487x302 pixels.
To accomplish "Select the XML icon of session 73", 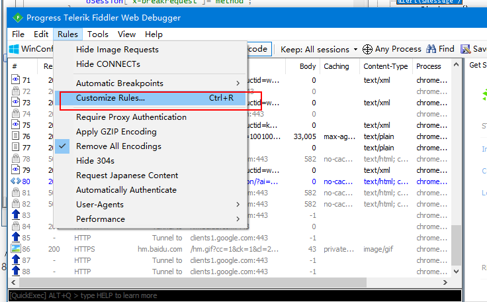I will [15, 102].
